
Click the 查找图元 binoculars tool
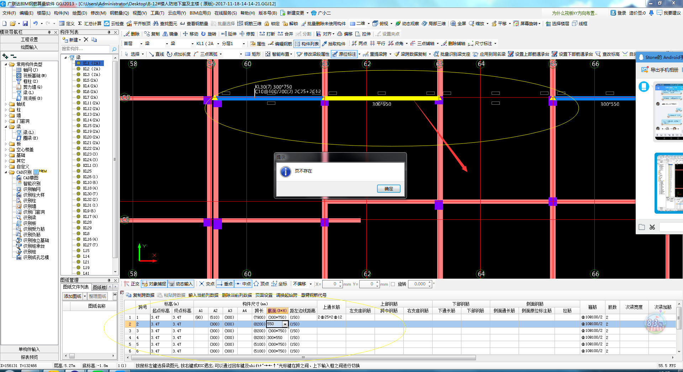(165, 23)
